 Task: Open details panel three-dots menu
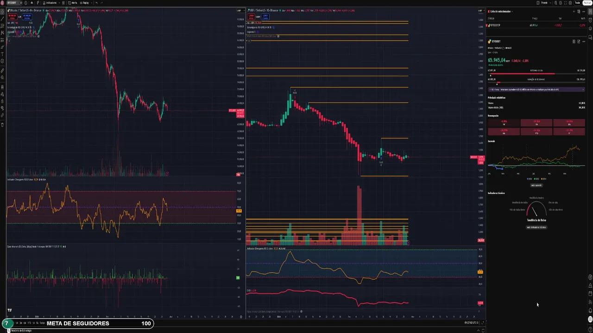pyautogui.click(x=584, y=42)
